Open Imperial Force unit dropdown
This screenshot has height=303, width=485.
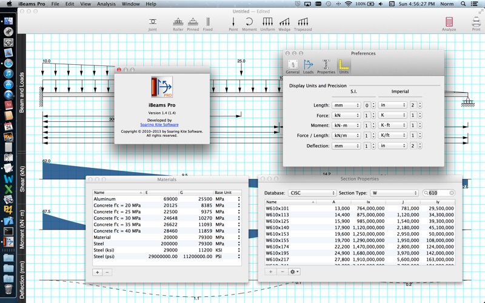click(392, 116)
